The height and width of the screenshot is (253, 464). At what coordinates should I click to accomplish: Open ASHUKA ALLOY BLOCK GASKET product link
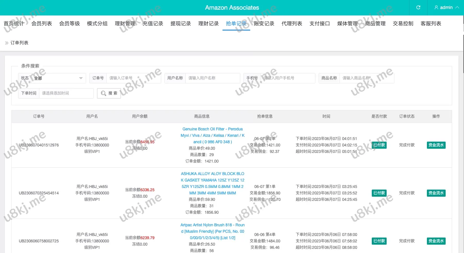point(212,183)
